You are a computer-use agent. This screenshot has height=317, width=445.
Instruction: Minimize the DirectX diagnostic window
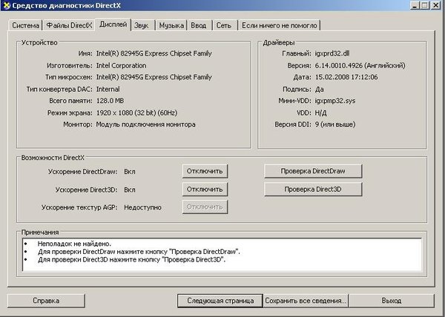click(415, 5)
